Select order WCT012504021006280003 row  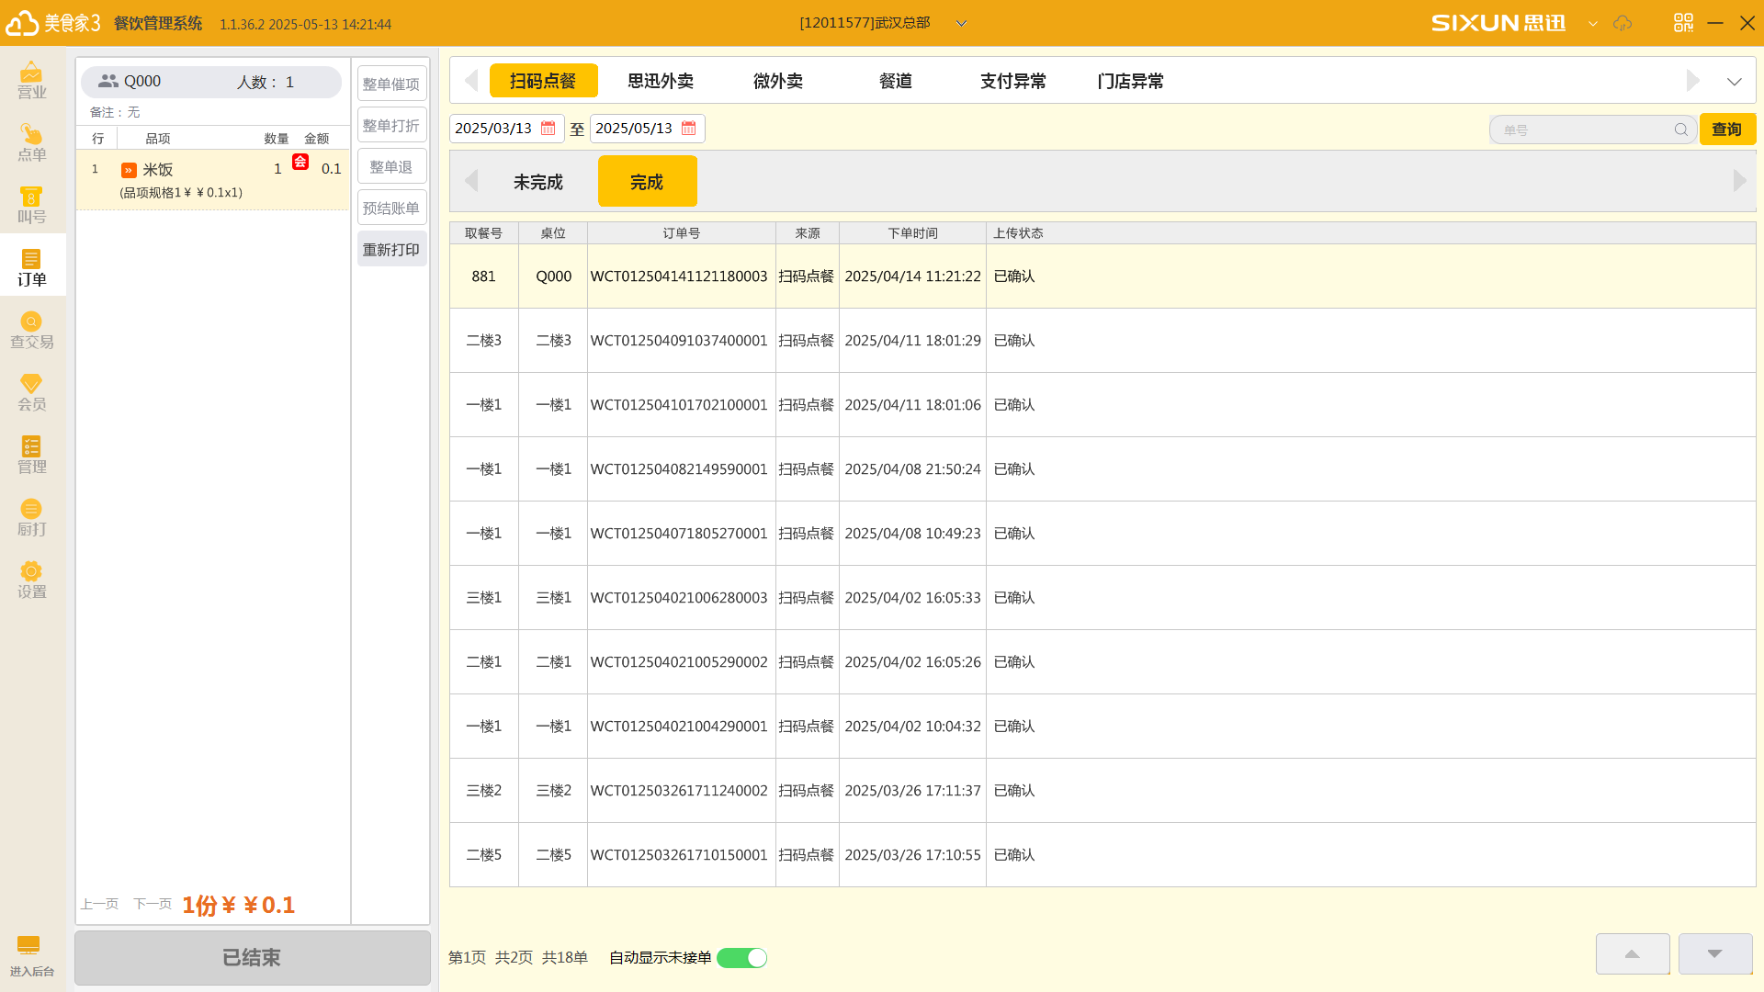coord(1102,598)
